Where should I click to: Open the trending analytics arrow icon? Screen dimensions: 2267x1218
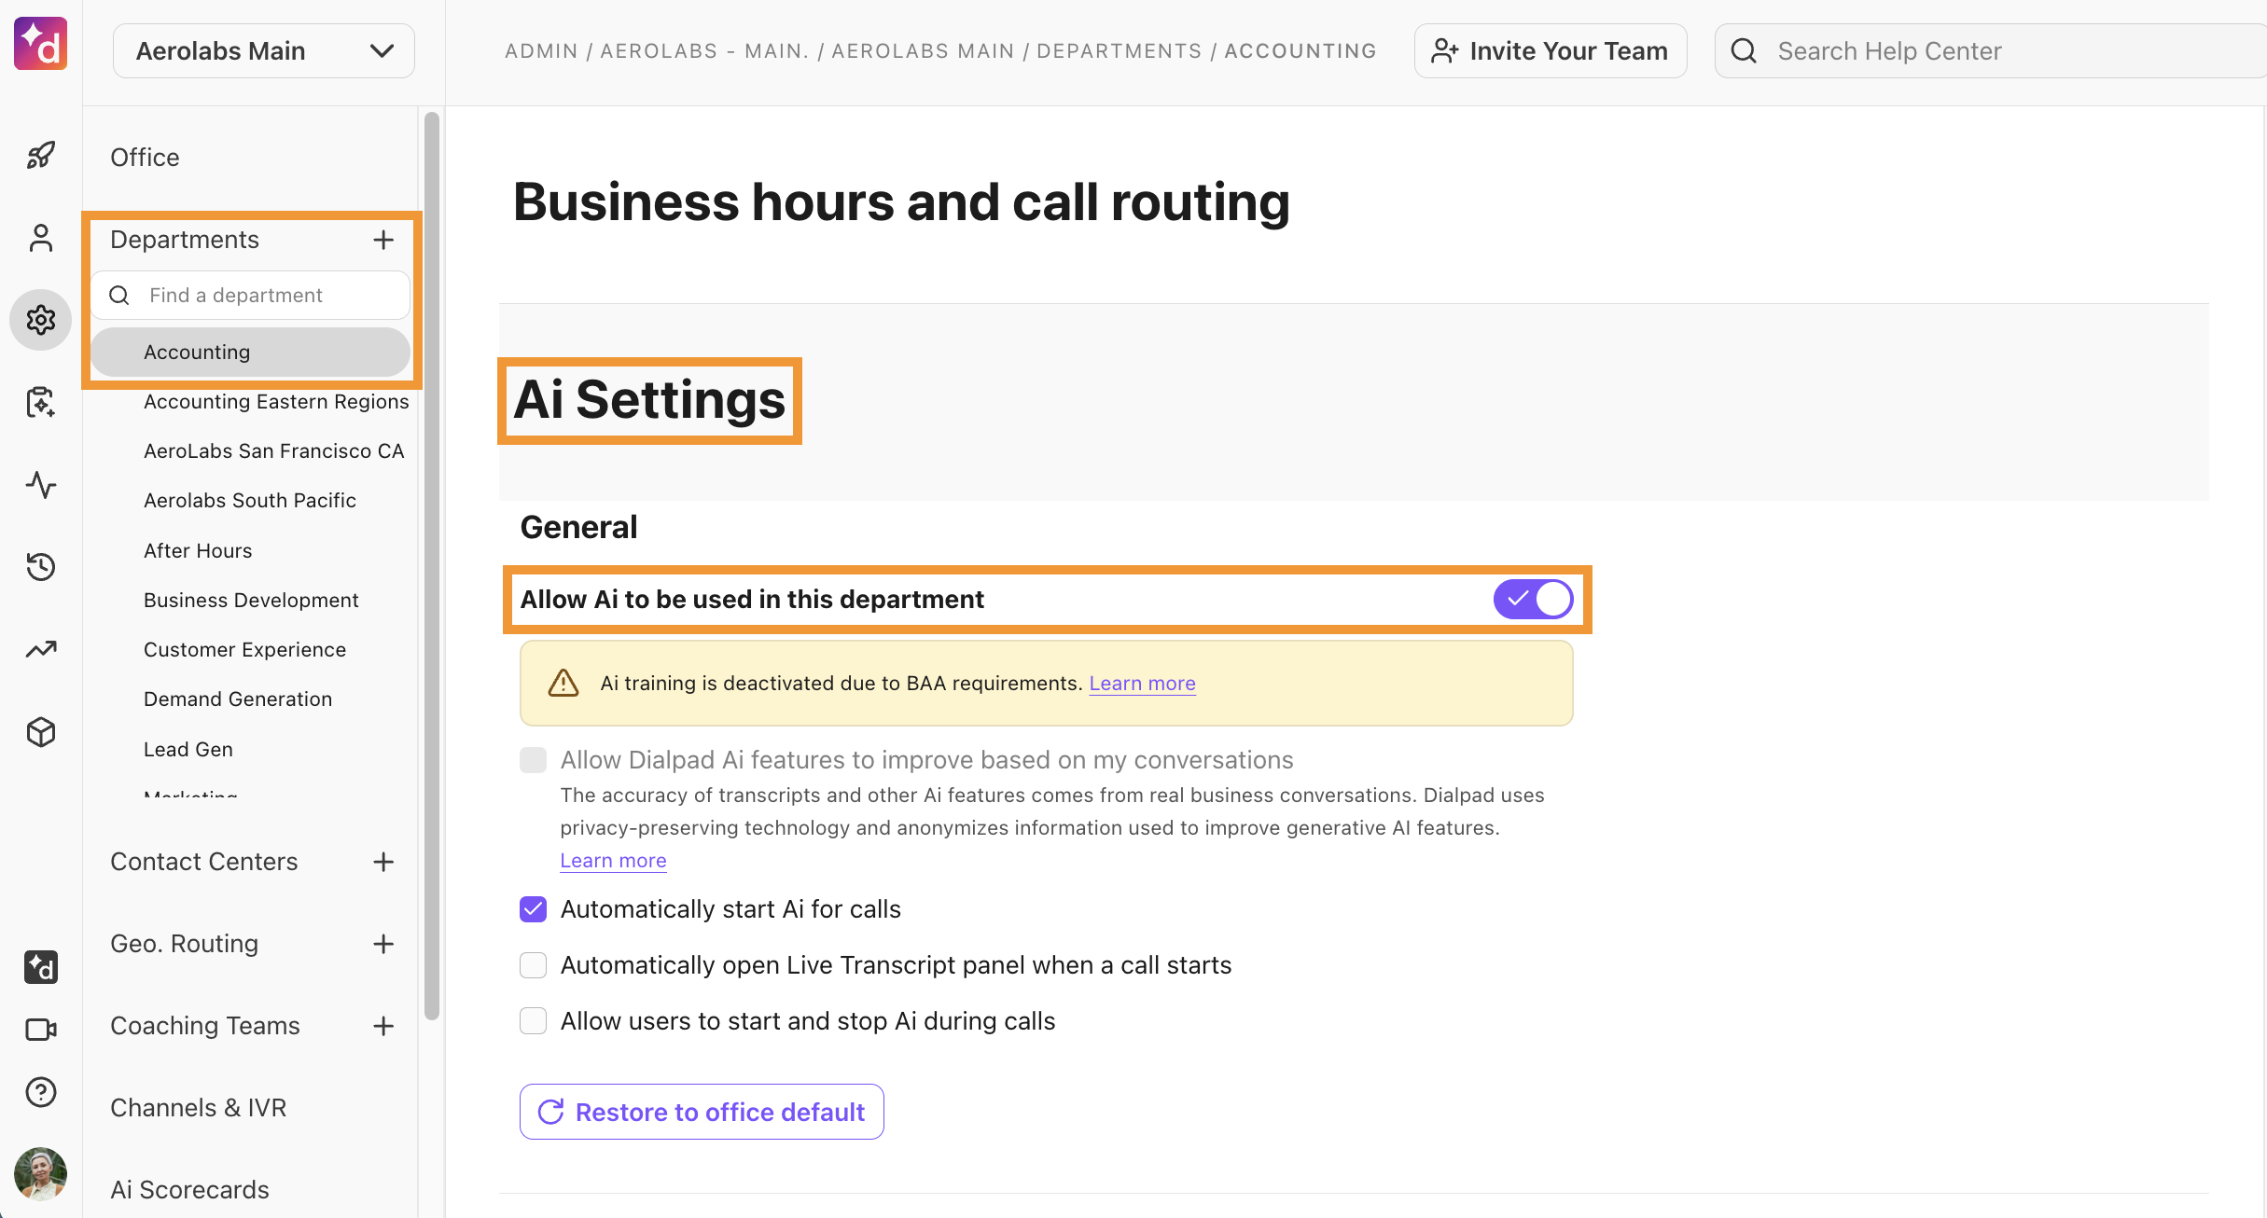pyautogui.click(x=40, y=649)
